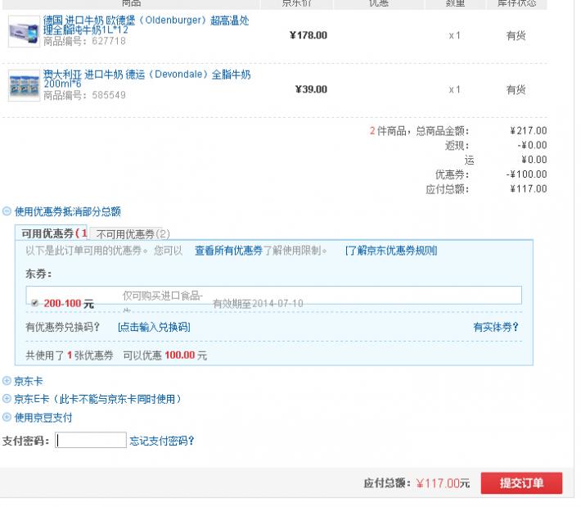The height and width of the screenshot is (507, 581).
Task: Click the plus icon beside 使用京豆支付
Action: pyautogui.click(x=7, y=417)
